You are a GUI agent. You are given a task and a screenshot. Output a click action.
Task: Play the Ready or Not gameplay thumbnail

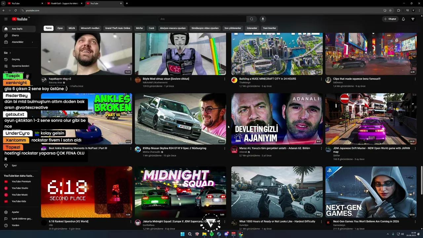pyautogui.click(x=277, y=192)
